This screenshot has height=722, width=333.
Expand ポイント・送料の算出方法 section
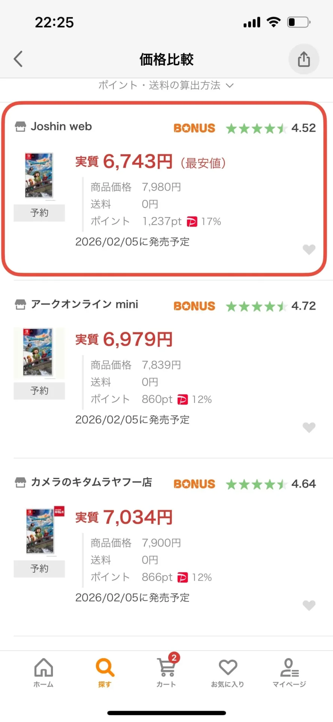coord(166,85)
